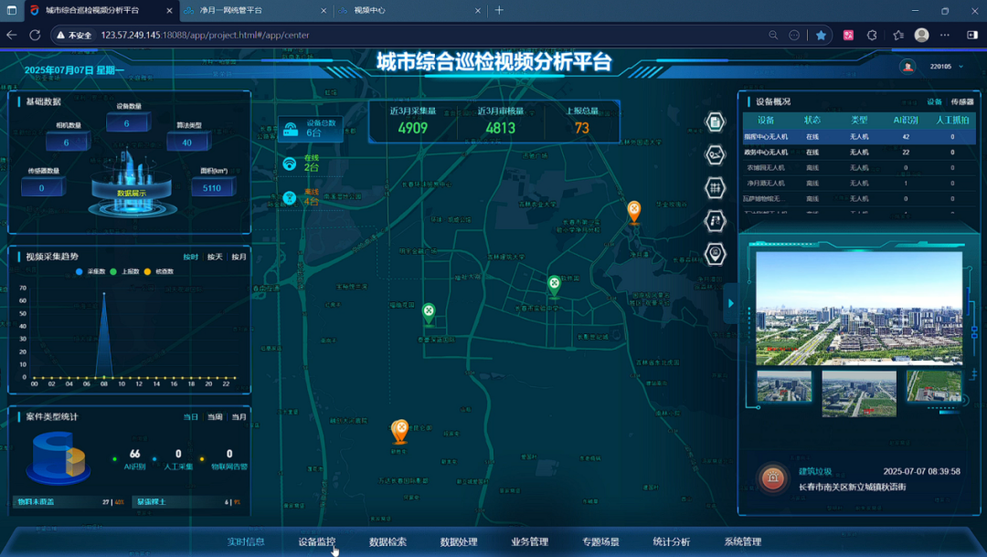Open browser favorites list icon
Viewport: 987px width, 557px height.
coord(898,36)
